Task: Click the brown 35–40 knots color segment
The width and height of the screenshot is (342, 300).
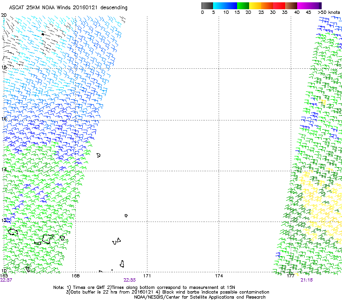Action: pos(291,6)
